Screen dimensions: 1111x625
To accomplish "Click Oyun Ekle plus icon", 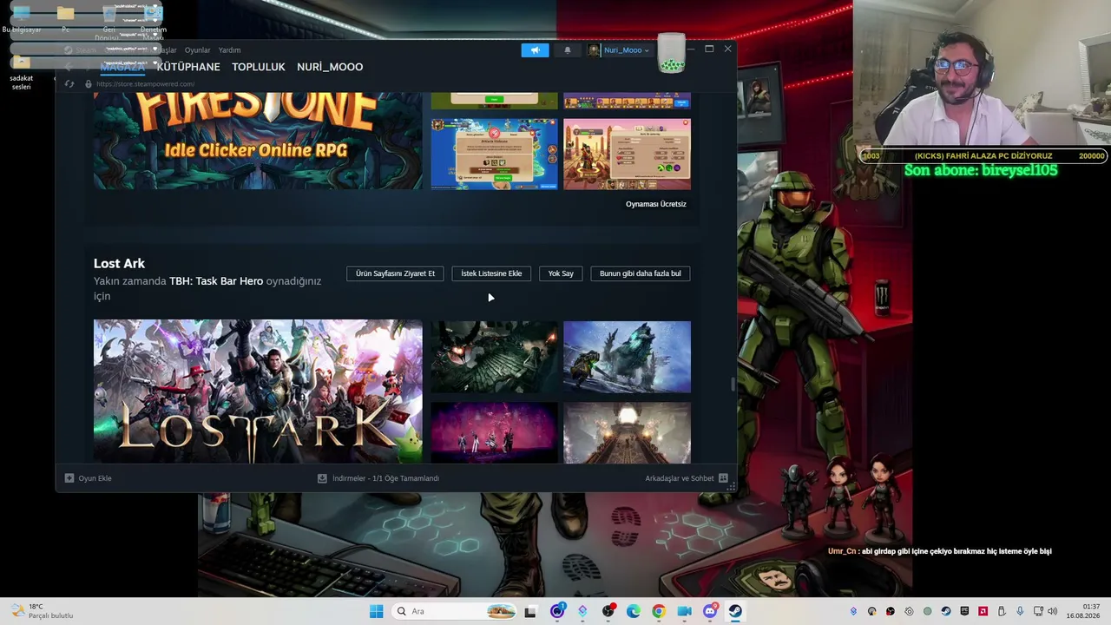I will (x=69, y=478).
